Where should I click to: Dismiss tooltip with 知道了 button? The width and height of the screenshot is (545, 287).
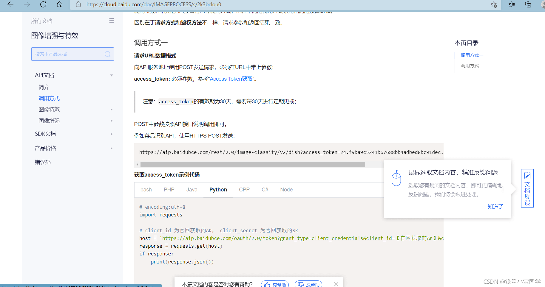coord(495,207)
